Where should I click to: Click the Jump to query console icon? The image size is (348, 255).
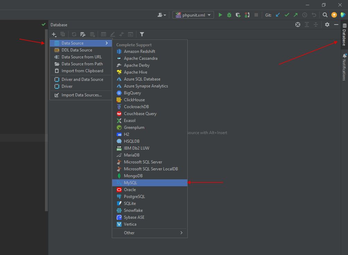[122, 34]
